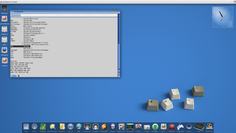The width and height of the screenshot is (236, 133).
Task: Launch Shell from the dock
Action: pos(26,127)
